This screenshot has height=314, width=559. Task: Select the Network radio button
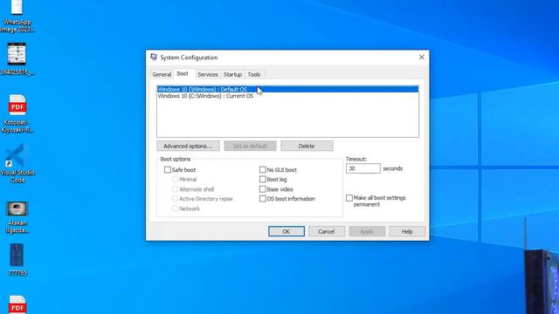point(175,208)
